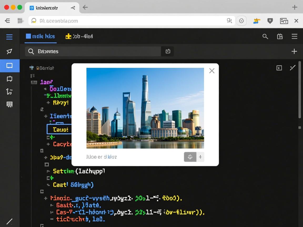Click the paper plane icon in sidebar

[x=9, y=51]
